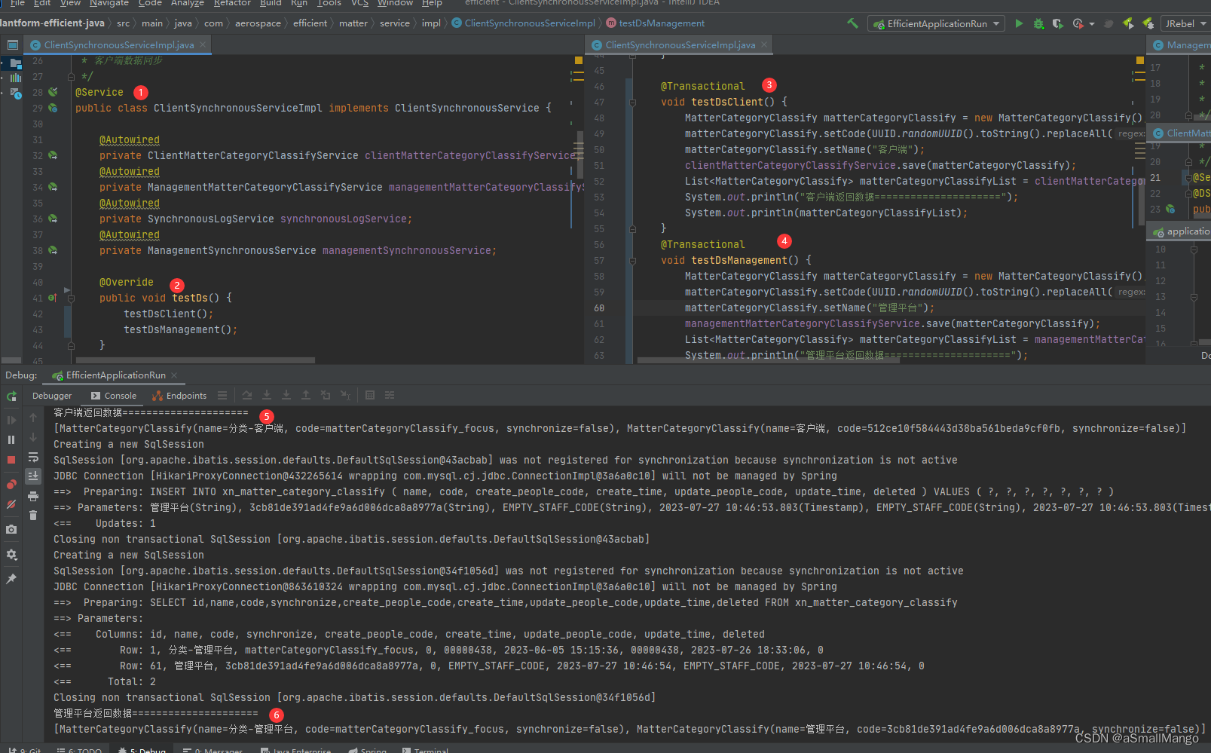Run with coverage shield icon

tap(1057, 23)
